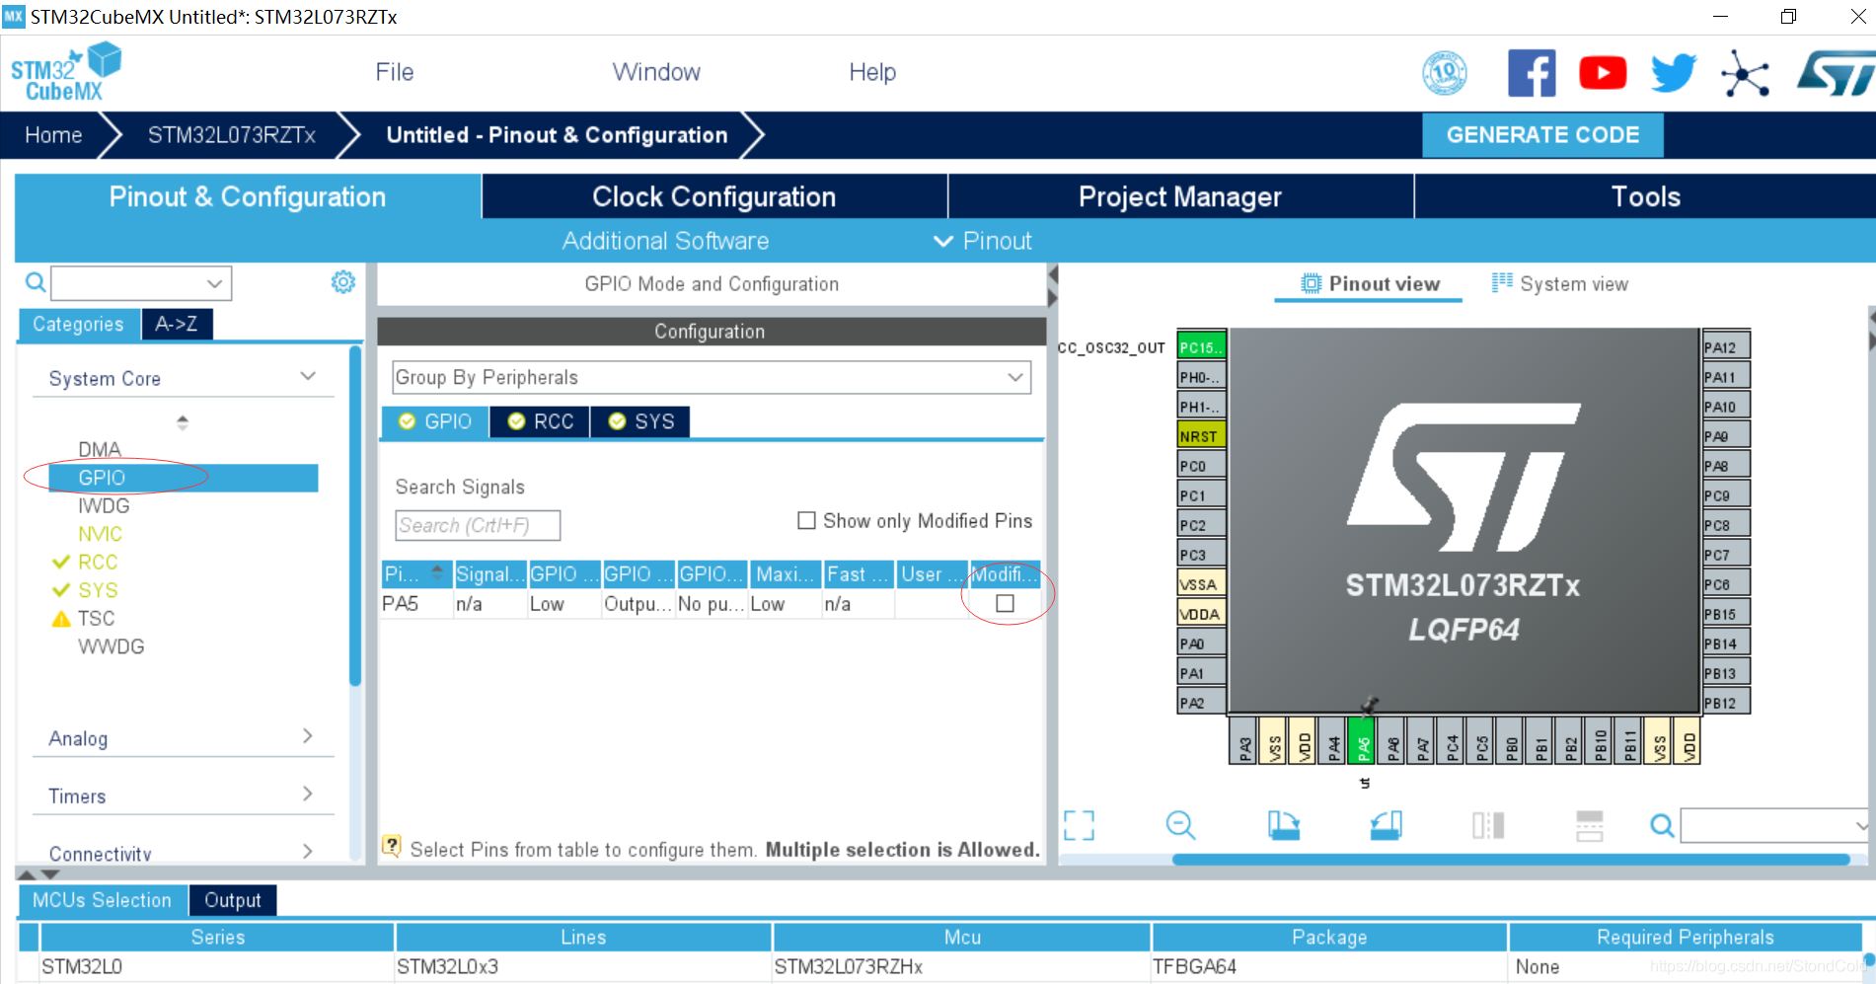
Task: Switch to Tools tab
Action: [1645, 196]
